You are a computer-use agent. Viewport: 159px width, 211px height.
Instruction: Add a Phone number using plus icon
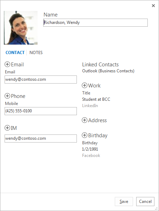click(x=7, y=96)
